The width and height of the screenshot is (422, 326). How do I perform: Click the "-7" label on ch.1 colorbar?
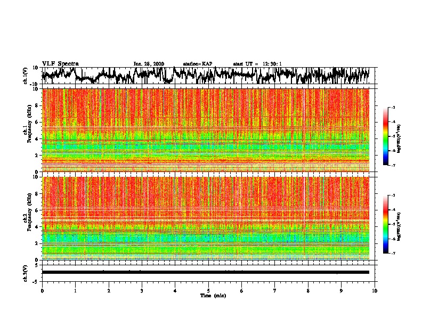click(x=393, y=165)
